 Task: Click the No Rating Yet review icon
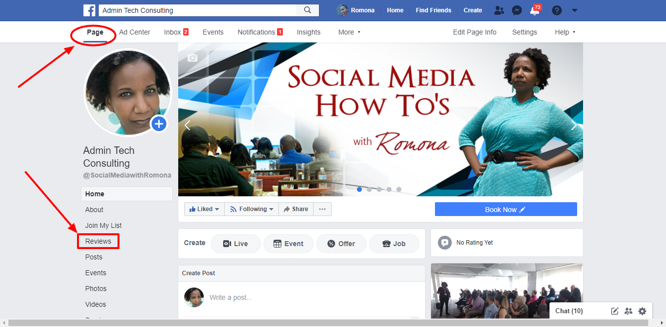click(x=445, y=243)
